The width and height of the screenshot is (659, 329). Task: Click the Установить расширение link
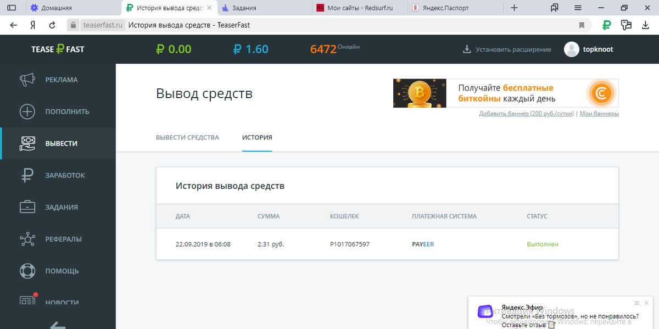(513, 49)
